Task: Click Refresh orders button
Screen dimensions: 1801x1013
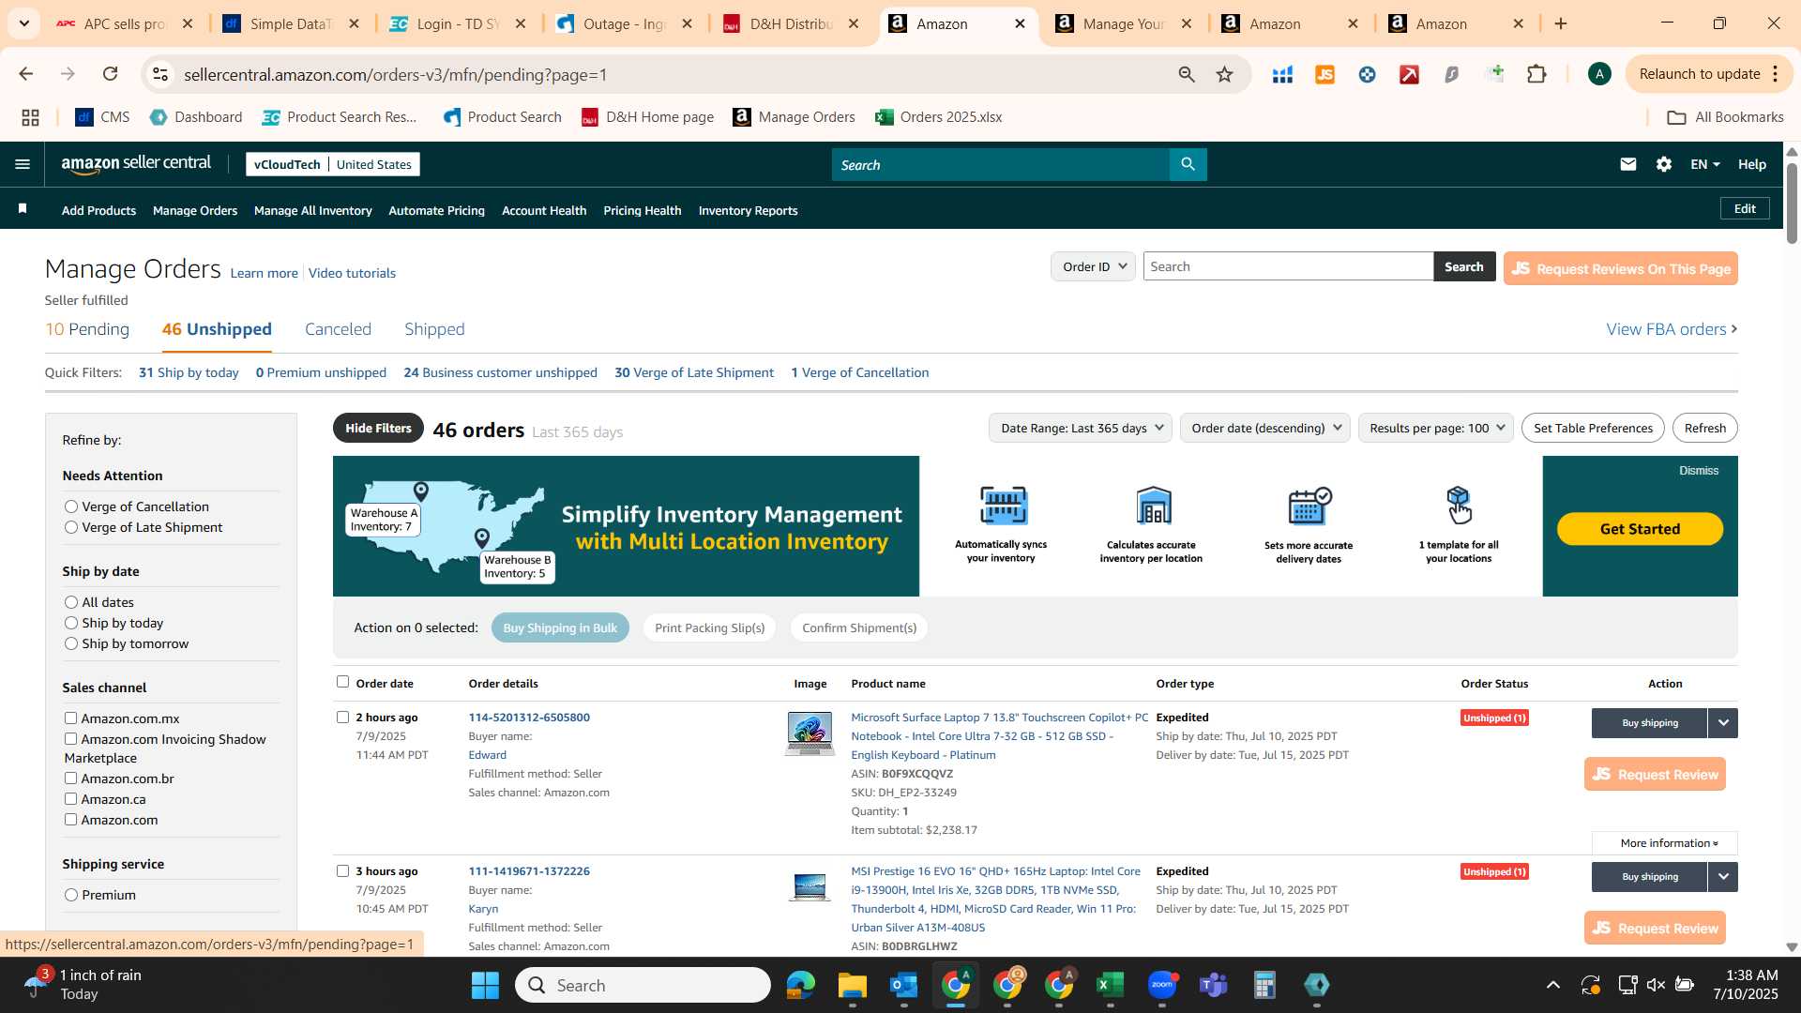Action: coord(1704,428)
